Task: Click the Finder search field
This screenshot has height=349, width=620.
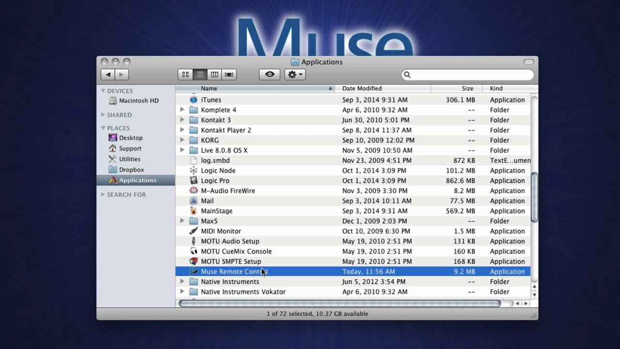Action: click(x=468, y=75)
